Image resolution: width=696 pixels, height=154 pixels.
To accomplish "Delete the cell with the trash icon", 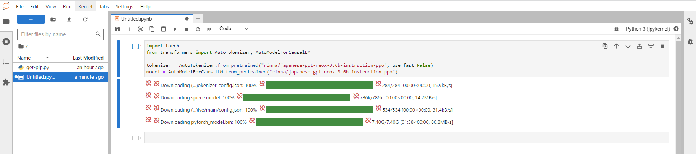I will pos(662,46).
